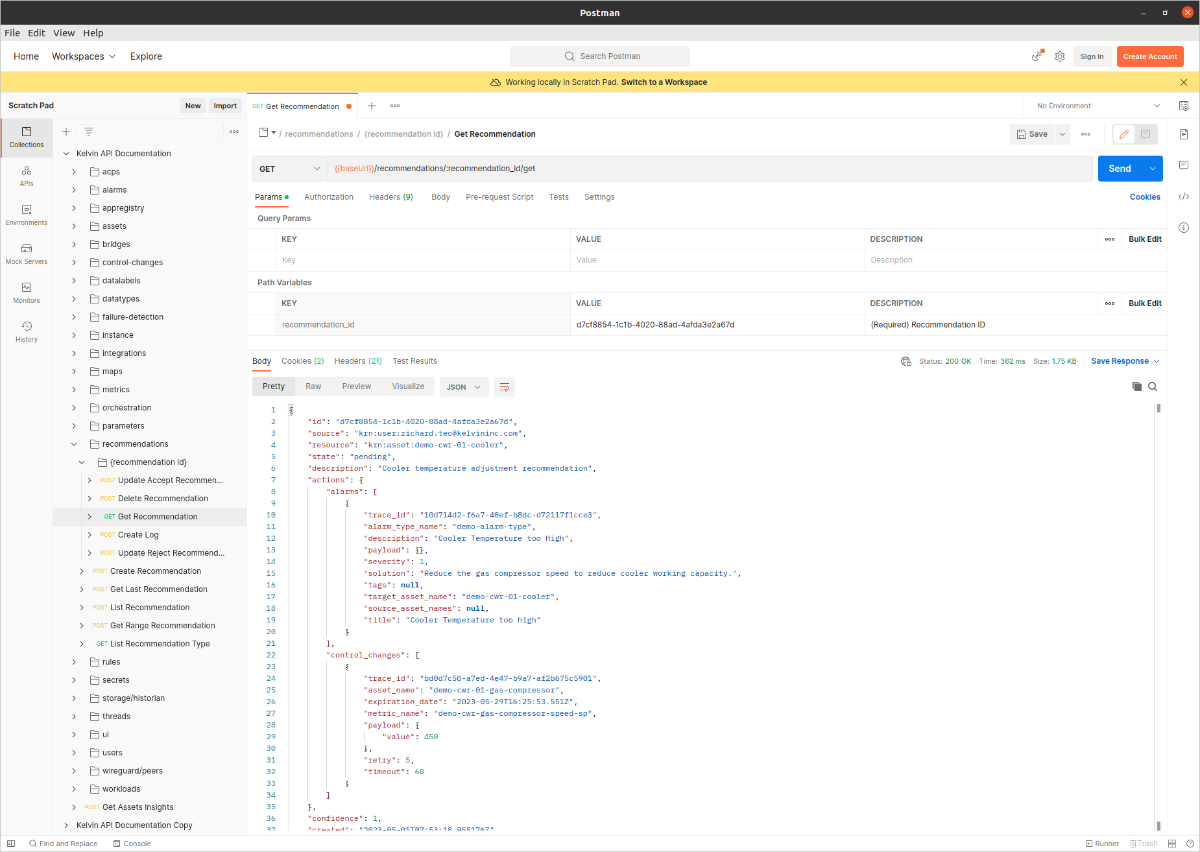
Task: Open the Collections panel in the sidebar
Action: click(x=26, y=137)
